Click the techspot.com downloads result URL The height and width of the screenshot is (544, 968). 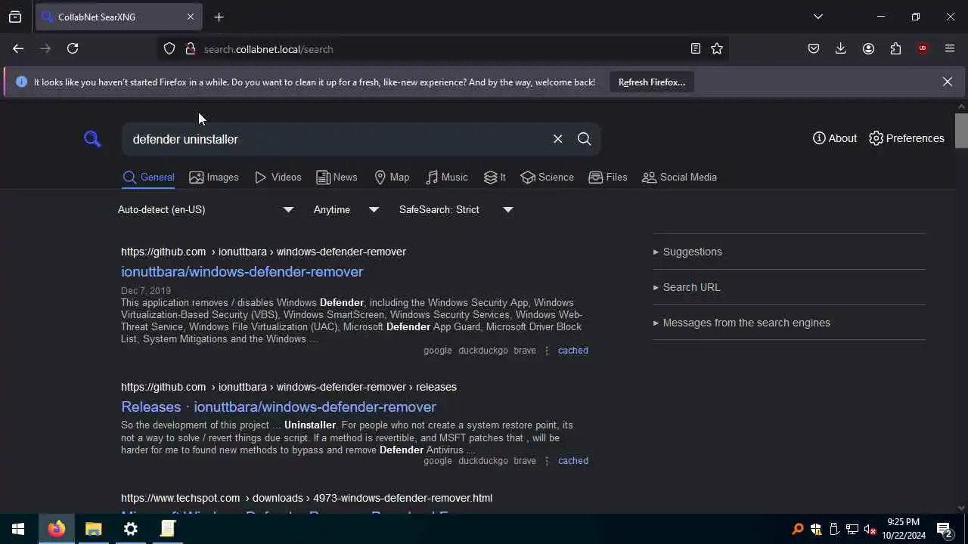(x=306, y=498)
